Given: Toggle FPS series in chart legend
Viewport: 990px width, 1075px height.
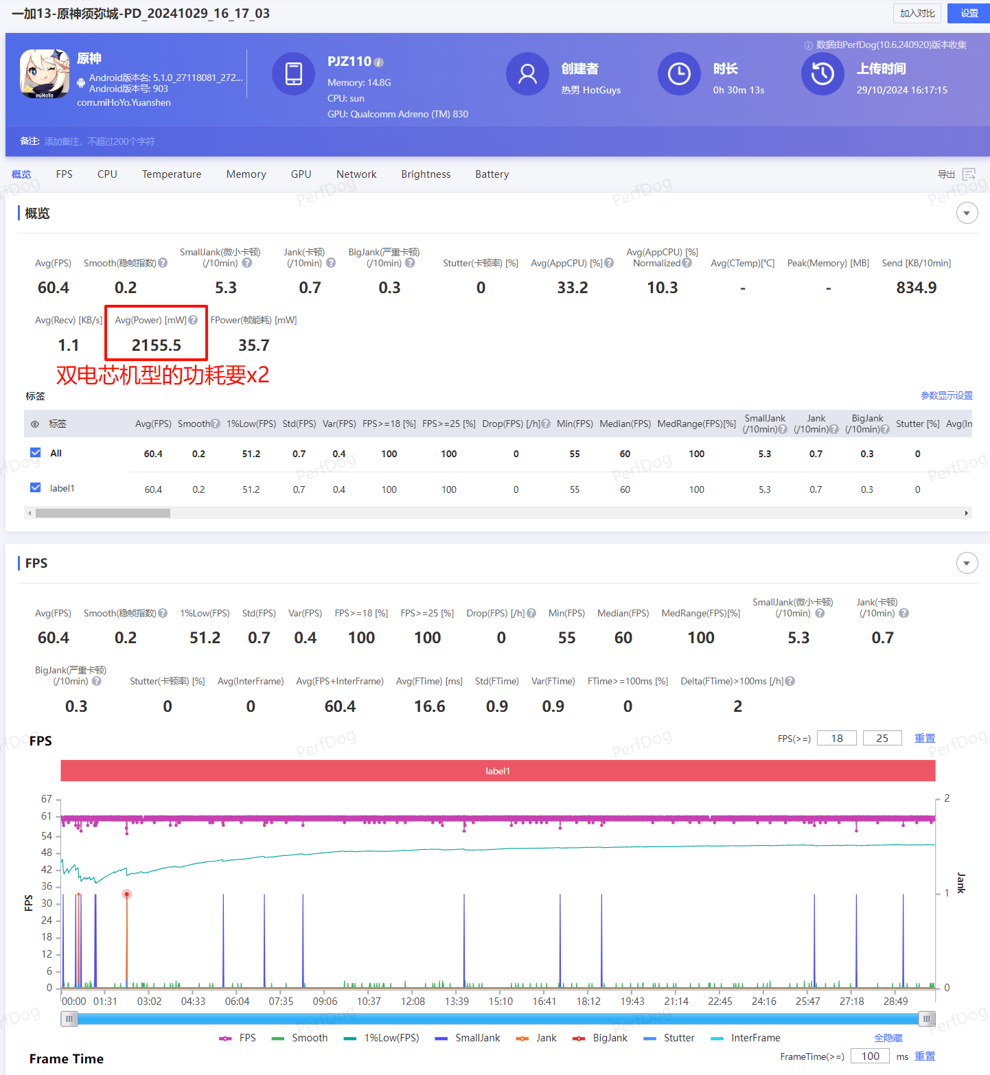Looking at the screenshot, I should tap(238, 1038).
